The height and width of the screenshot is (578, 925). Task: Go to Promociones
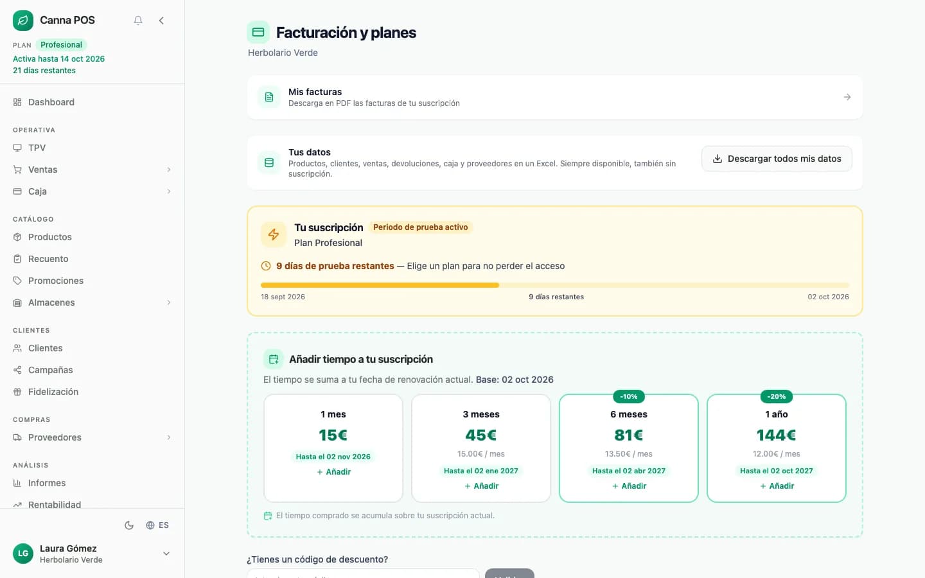[92, 281]
